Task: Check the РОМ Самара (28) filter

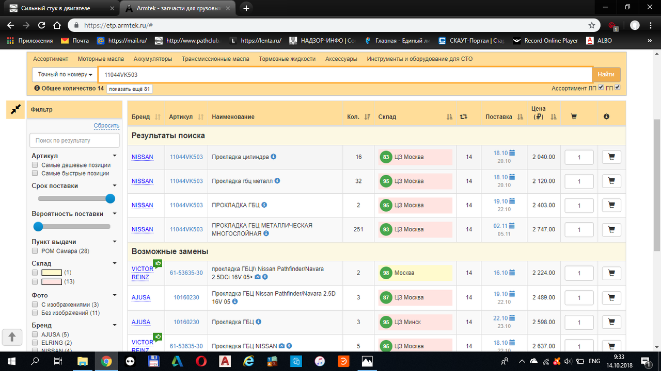Action: 35,251
